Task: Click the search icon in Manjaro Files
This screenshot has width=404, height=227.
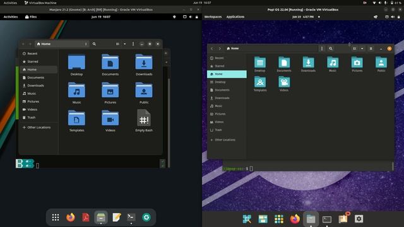Action: click(x=94, y=44)
